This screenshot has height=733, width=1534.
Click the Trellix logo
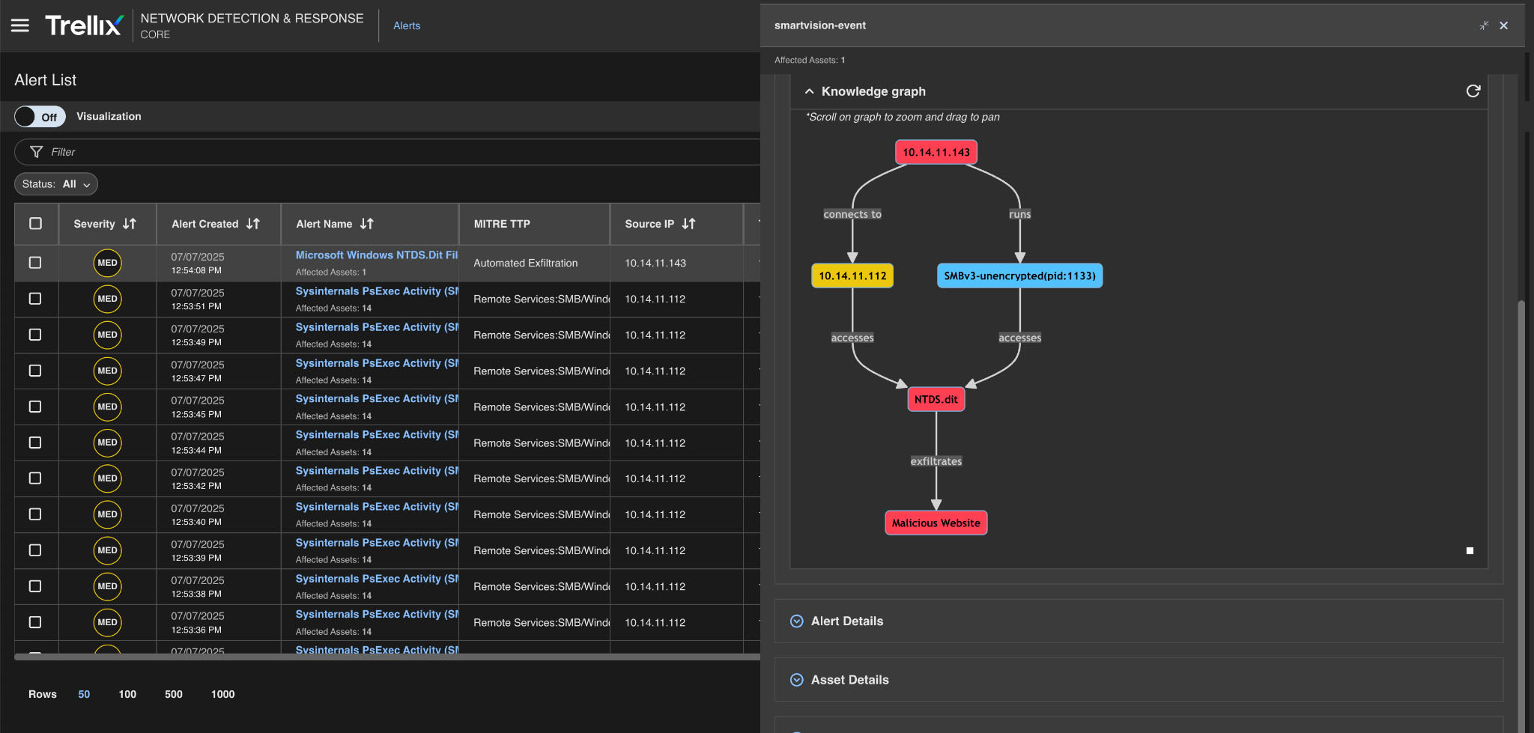coord(84,25)
